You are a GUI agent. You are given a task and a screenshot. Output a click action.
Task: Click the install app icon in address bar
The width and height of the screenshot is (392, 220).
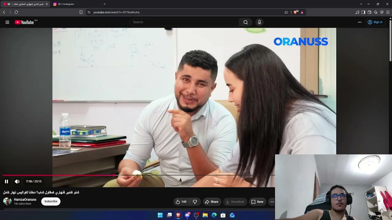286,12
